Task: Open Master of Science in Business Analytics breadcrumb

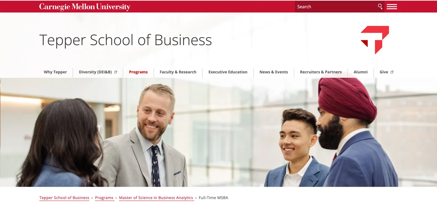Action: coord(156,198)
